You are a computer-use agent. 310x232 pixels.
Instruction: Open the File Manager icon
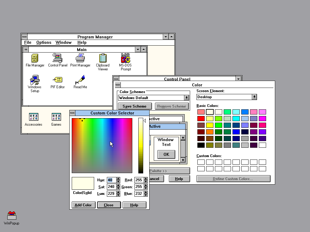(35, 58)
